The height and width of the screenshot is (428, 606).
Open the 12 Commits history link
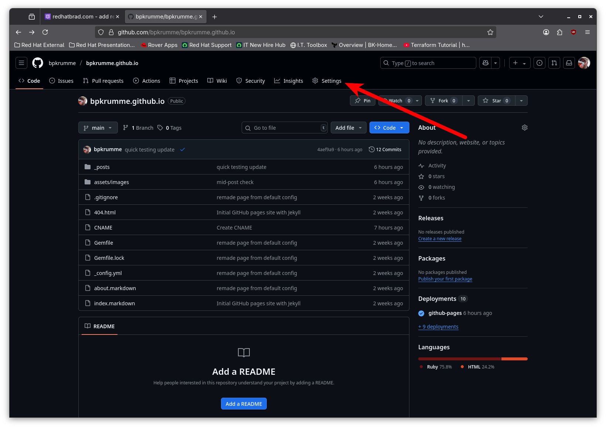(385, 150)
